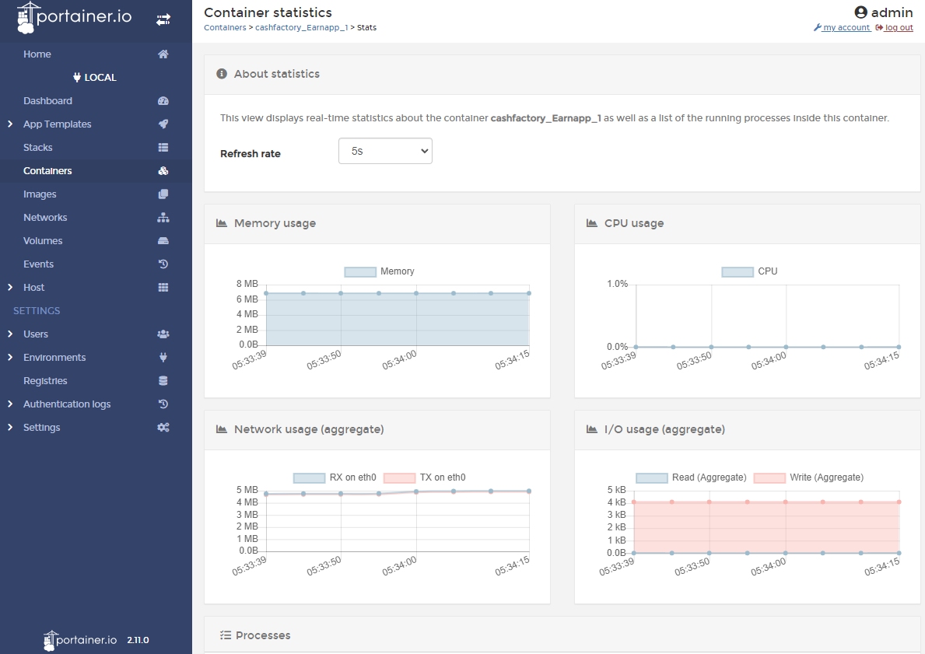Expand the Host submenu chevron
This screenshot has width=925, height=654.
pos(10,287)
